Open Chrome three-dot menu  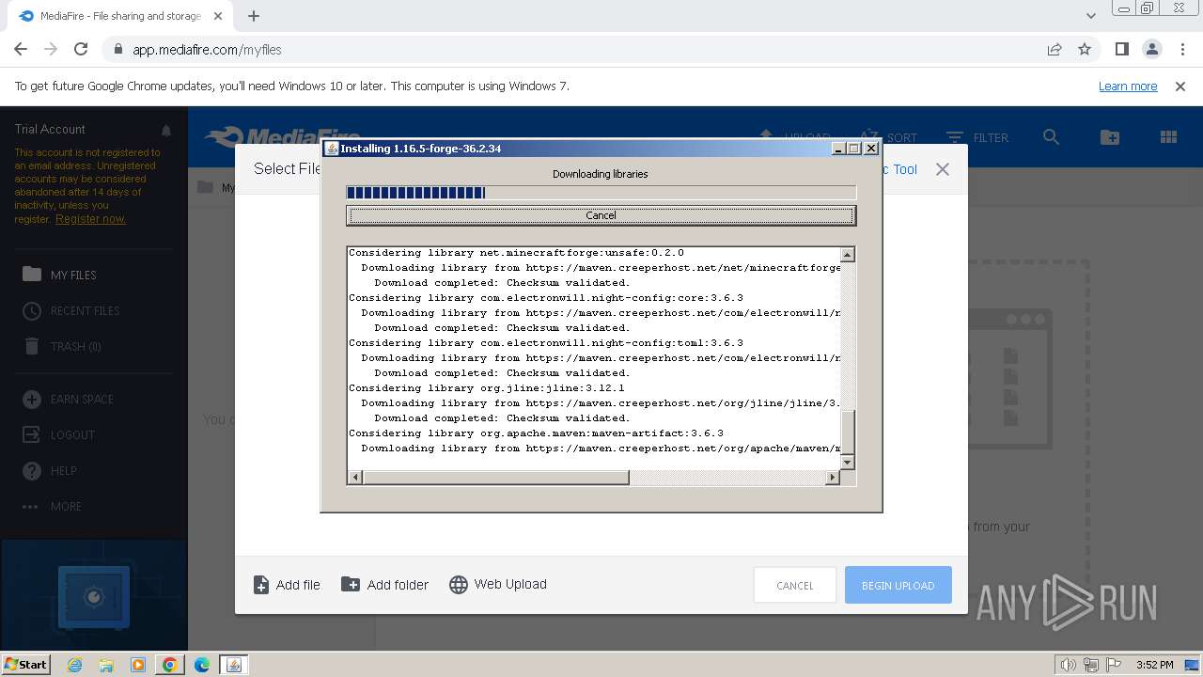1182,49
